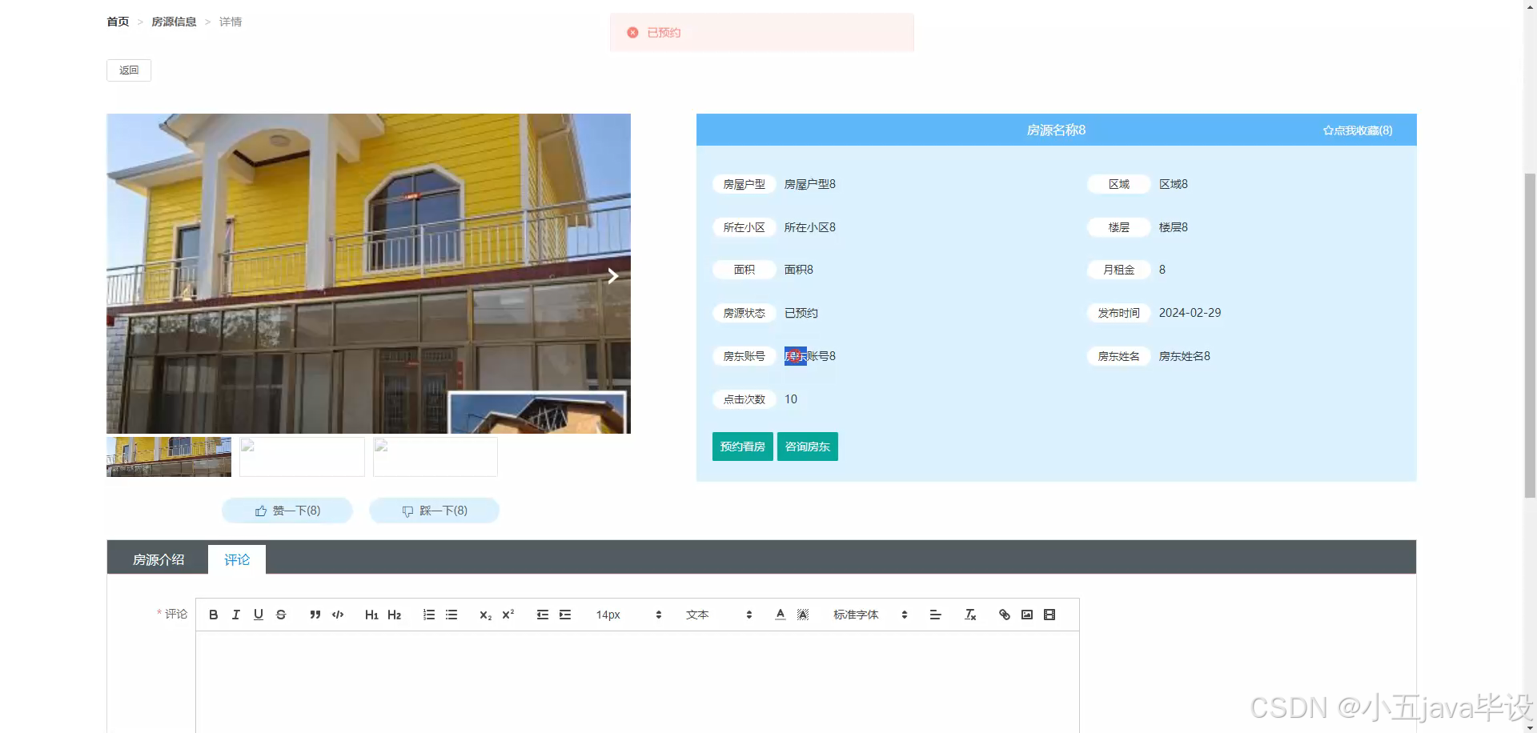This screenshot has width=1537, height=733.
Task: Click the 区域8 value
Action: 1173,184
